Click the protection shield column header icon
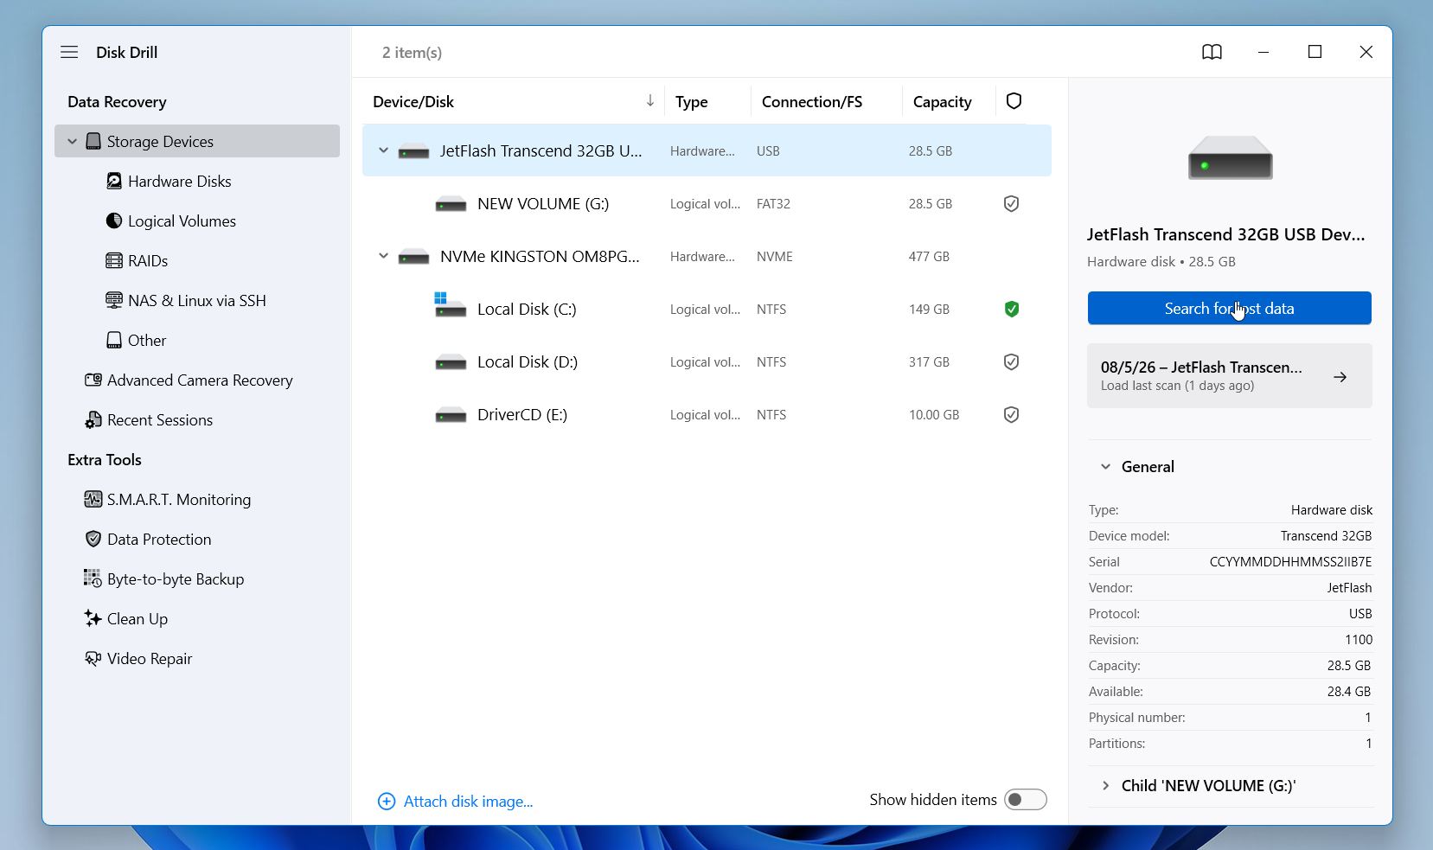Viewport: 1433px width, 850px height. tap(1014, 101)
